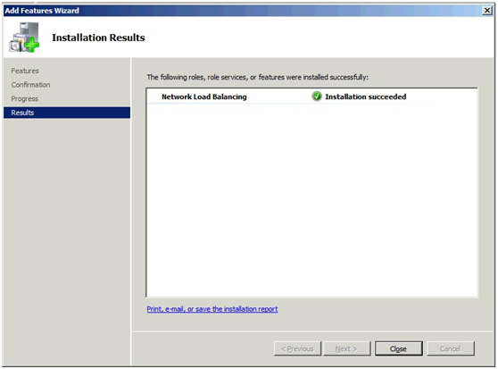Click the Installation succeeded status text

(x=366, y=96)
